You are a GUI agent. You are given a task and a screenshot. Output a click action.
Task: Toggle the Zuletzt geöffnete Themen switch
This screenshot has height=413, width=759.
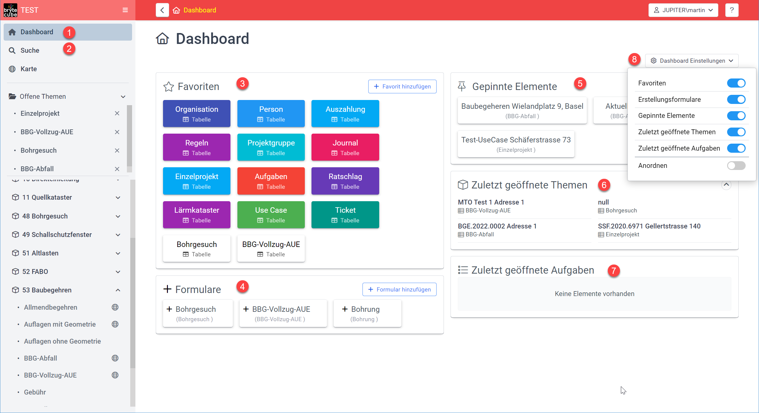pyautogui.click(x=736, y=132)
